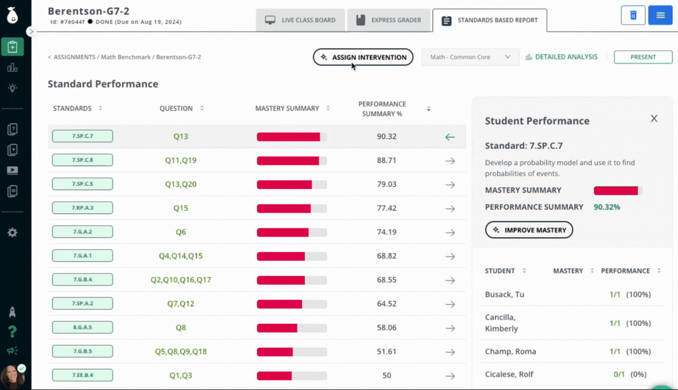Expand 7.SP.C.8 row arrow
This screenshot has height=390, width=678.
(450, 161)
